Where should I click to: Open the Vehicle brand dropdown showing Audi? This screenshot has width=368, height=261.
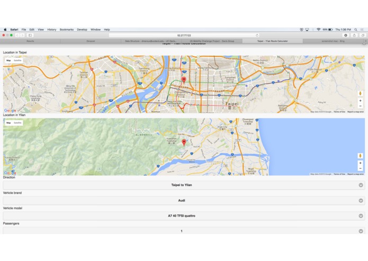[x=184, y=200]
